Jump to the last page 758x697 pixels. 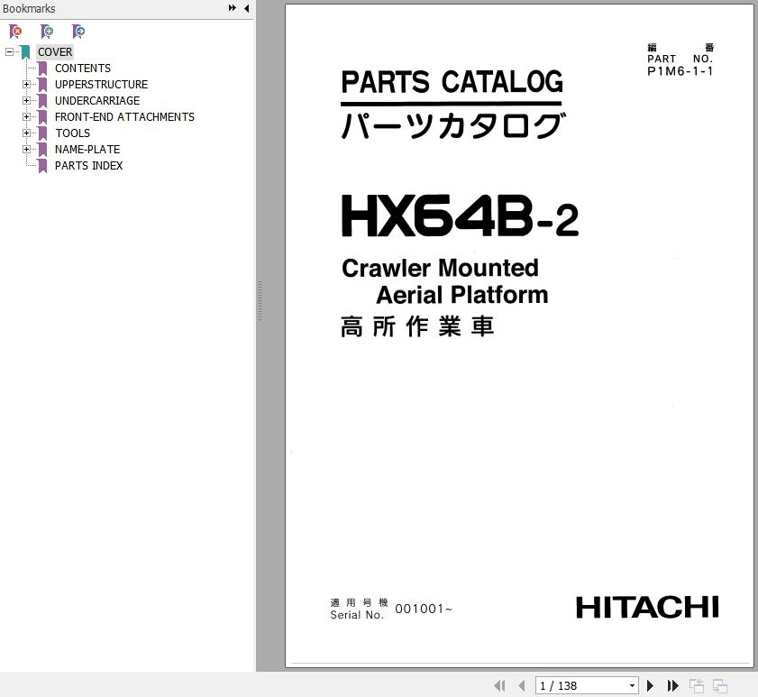672,686
